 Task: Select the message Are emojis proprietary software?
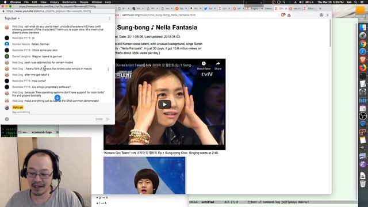point(51,87)
